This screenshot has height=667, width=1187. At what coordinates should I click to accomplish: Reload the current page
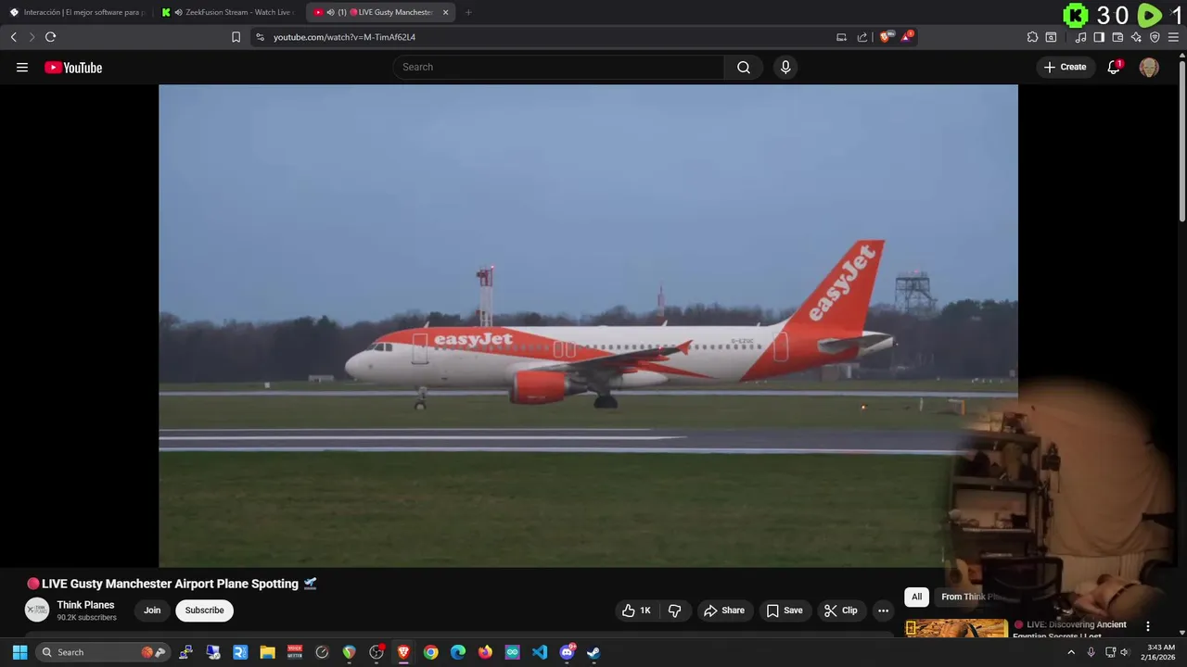(x=50, y=37)
